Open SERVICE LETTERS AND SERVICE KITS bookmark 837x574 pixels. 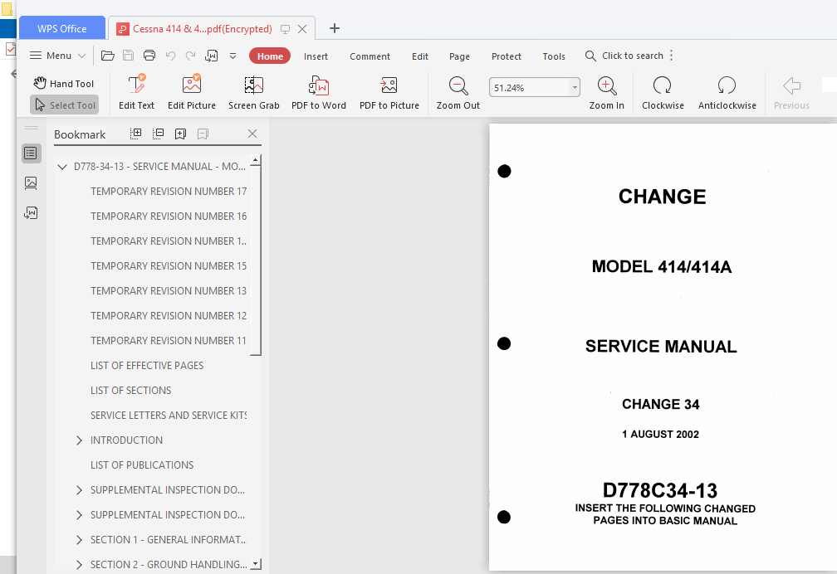pos(169,415)
